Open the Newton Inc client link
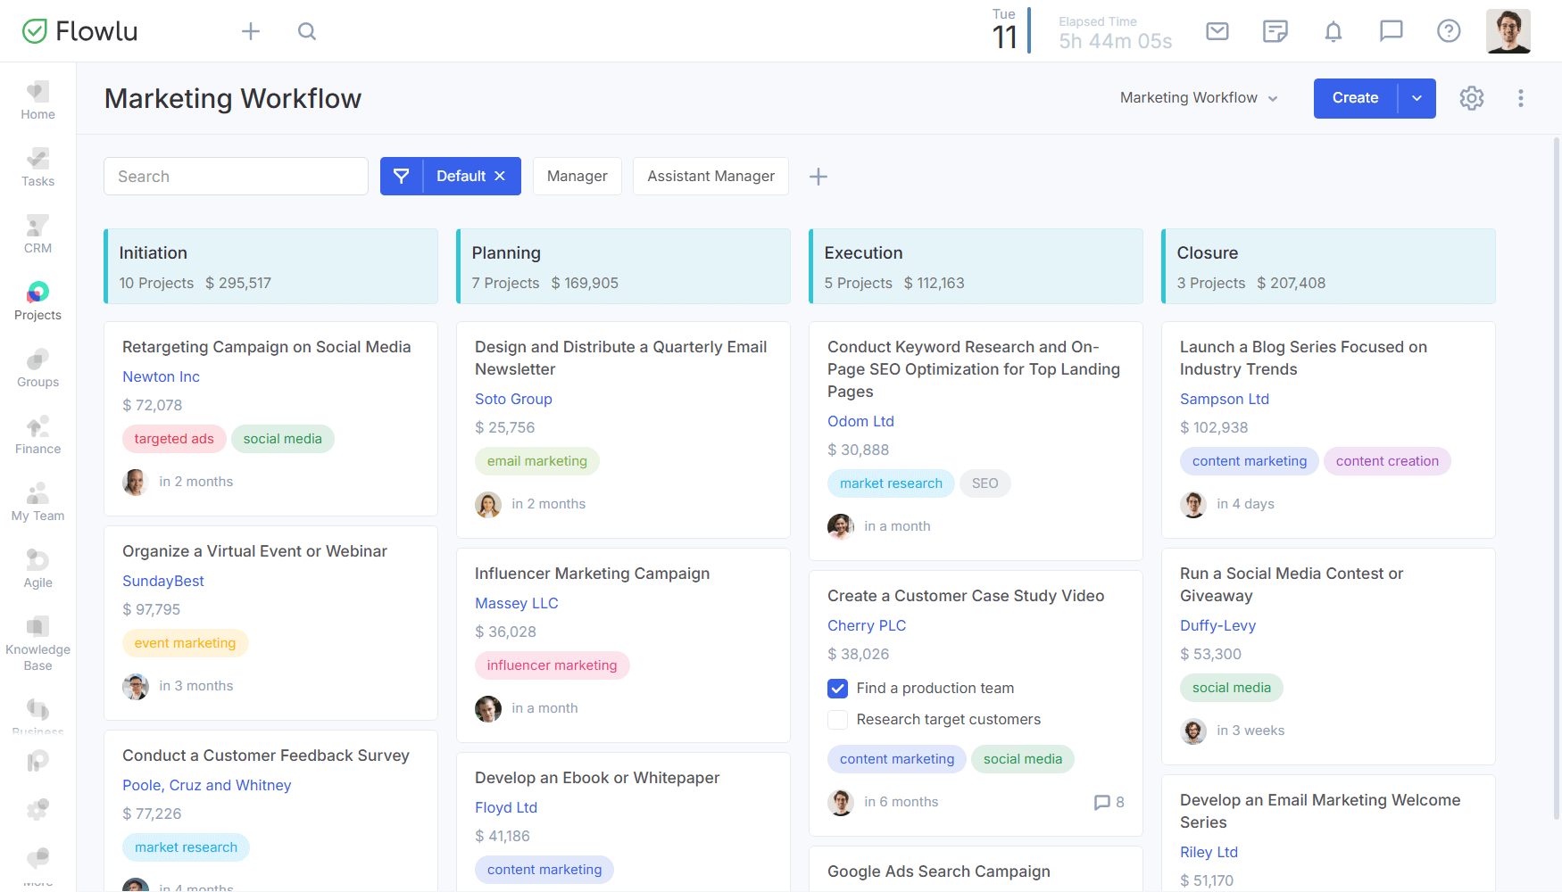Viewport: 1562px width, 892px height. tap(161, 376)
